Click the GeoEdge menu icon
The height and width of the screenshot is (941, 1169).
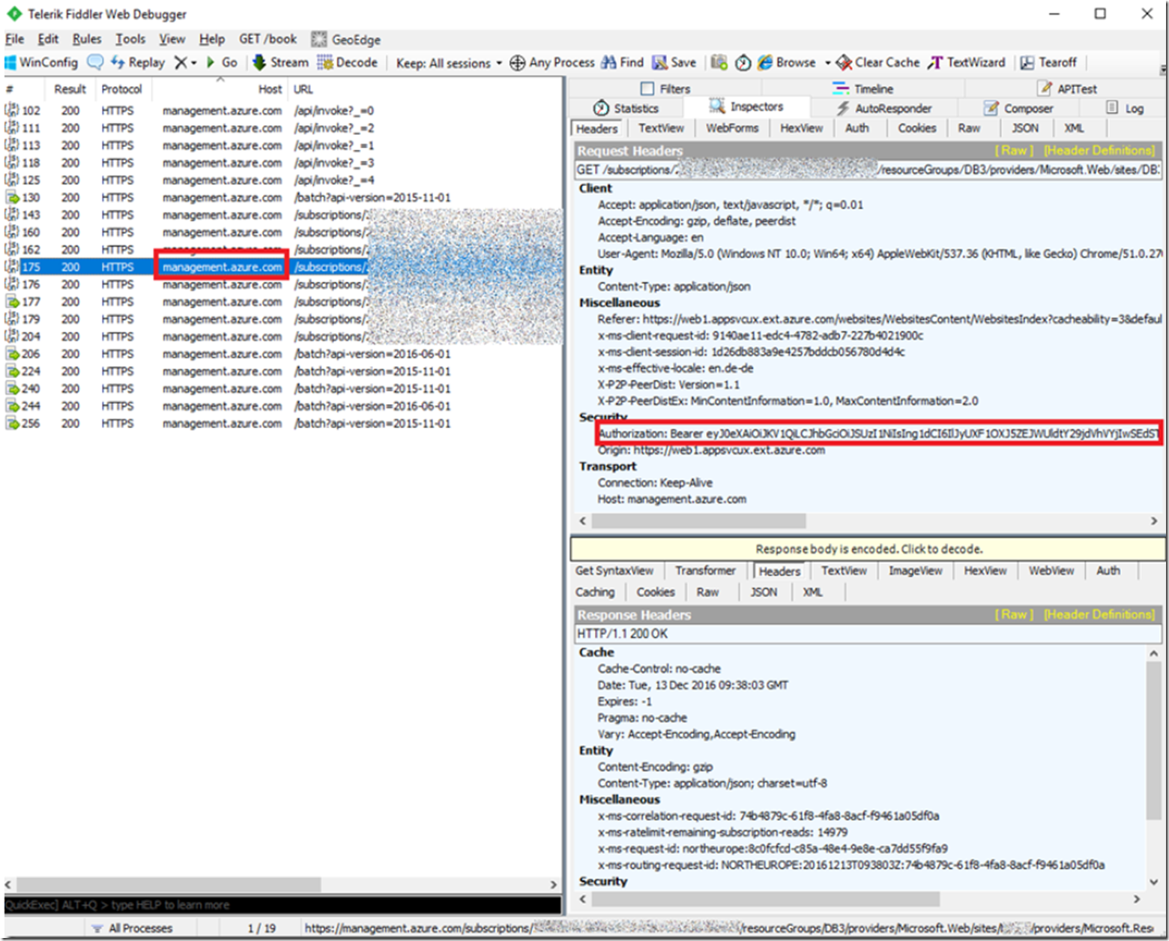[x=319, y=39]
